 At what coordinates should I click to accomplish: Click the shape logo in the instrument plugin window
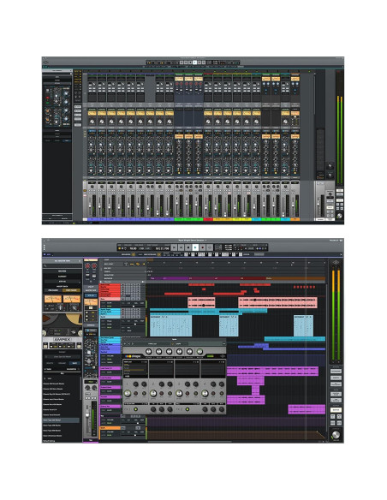133,356
